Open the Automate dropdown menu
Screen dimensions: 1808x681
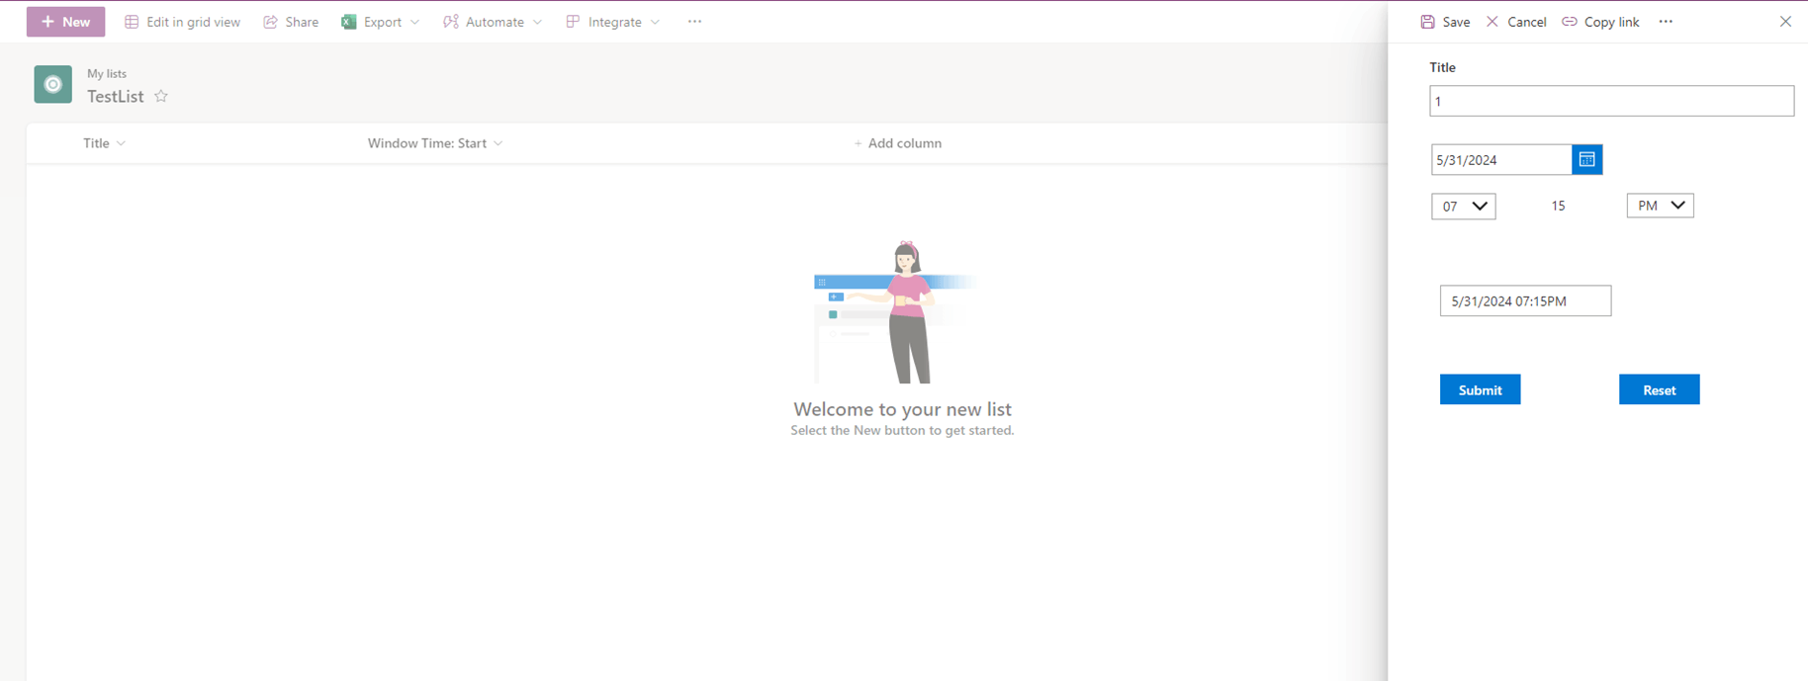click(x=493, y=22)
